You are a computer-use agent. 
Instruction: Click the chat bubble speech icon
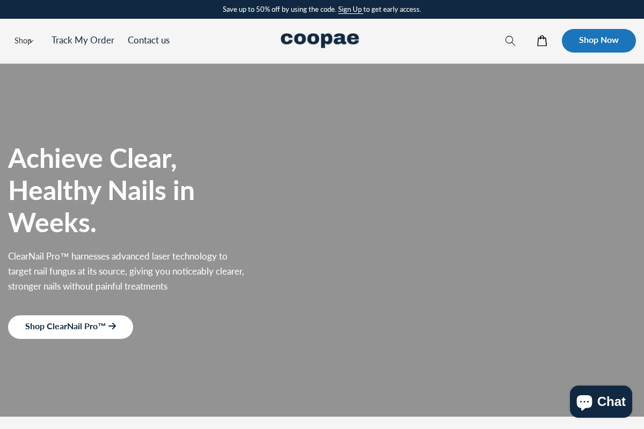click(584, 401)
